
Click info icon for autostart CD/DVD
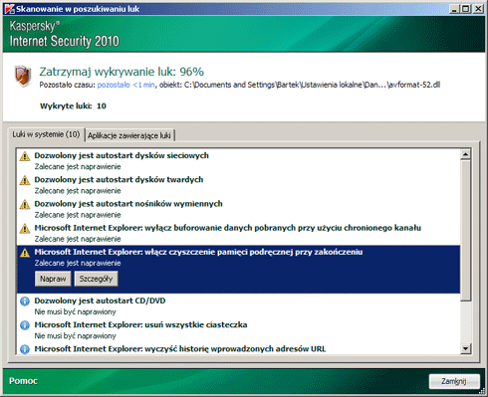click(25, 301)
